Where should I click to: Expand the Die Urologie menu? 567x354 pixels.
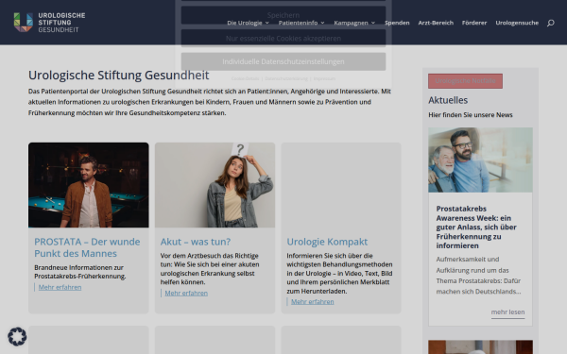tap(248, 23)
